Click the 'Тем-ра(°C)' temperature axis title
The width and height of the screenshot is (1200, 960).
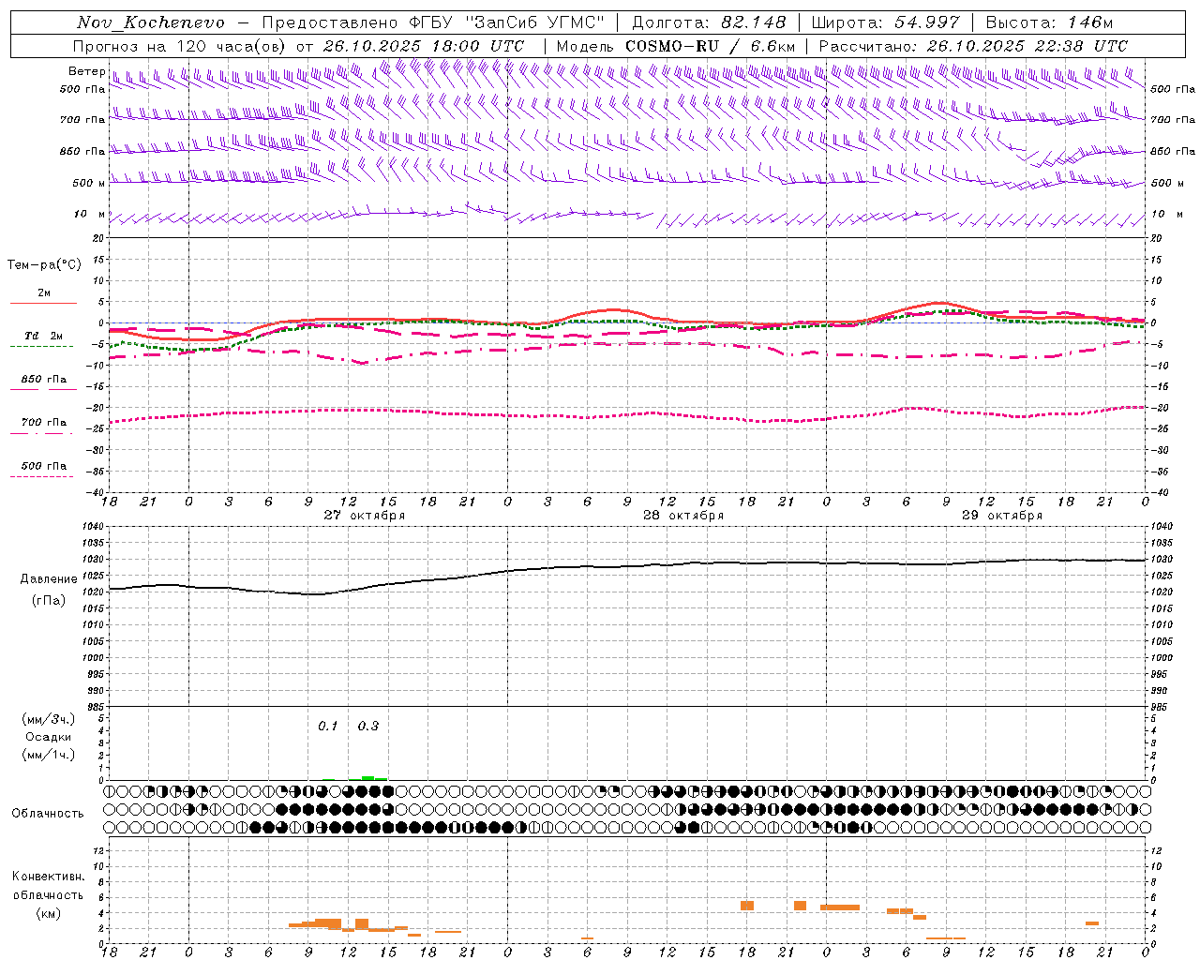[44, 265]
